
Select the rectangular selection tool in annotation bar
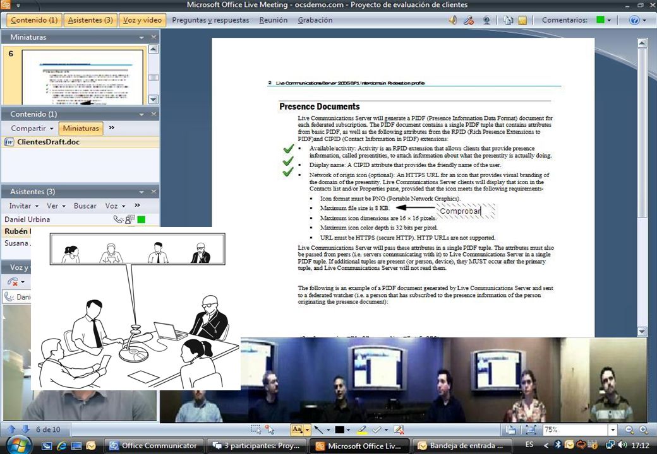coord(256,429)
